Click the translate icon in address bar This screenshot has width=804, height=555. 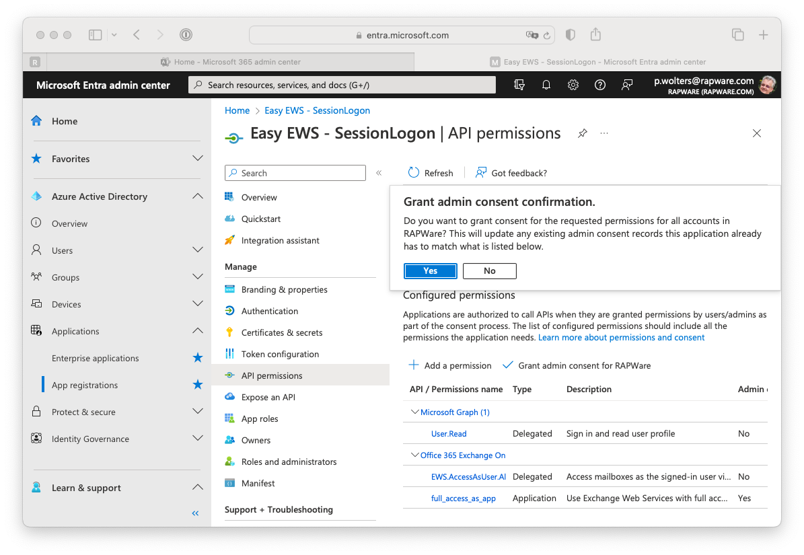tap(532, 35)
